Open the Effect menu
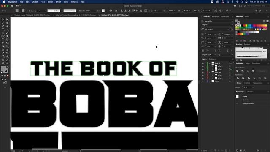This screenshot has width=270, height=152. point(58,2)
